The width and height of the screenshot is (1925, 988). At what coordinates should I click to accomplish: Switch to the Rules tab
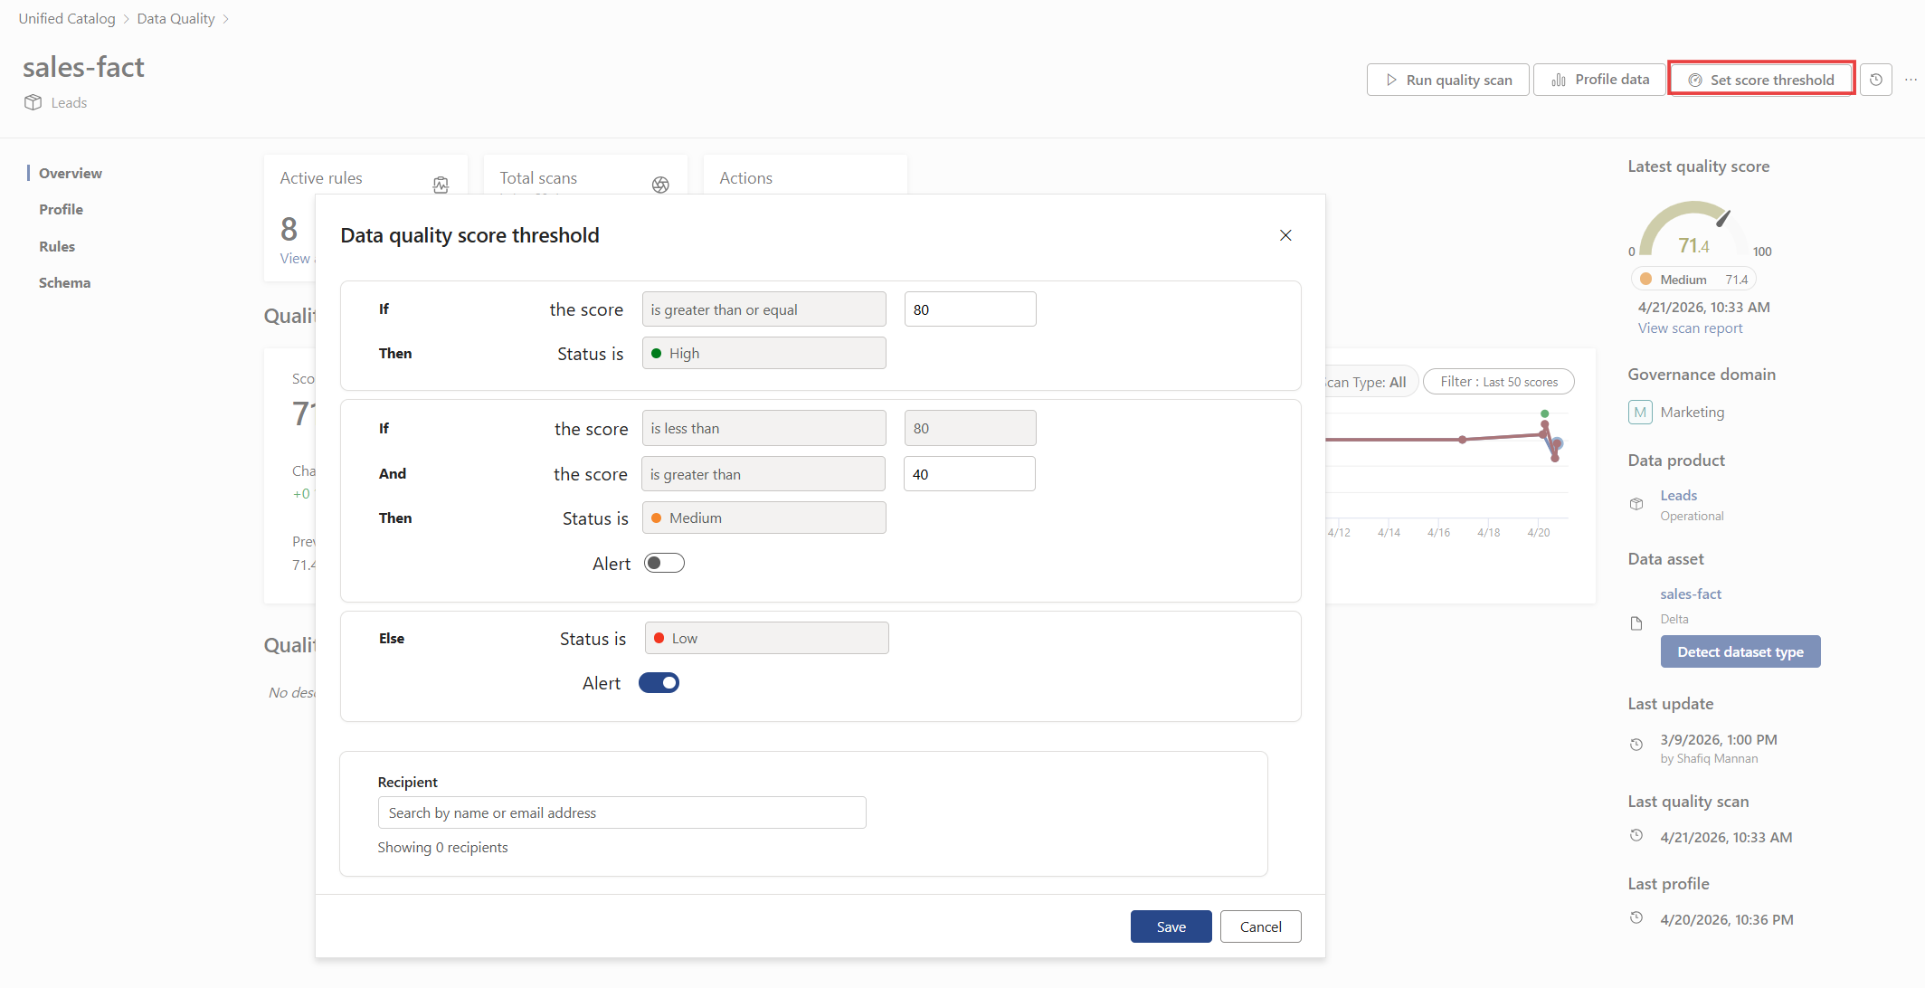[57, 246]
